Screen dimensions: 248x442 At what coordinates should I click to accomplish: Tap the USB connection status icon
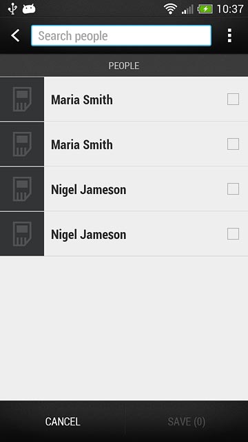(x=12, y=8)
